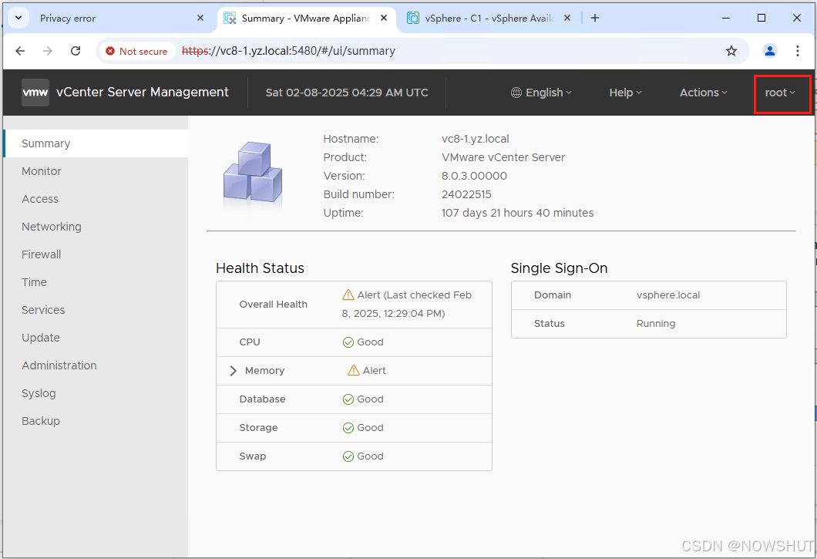Click the Swap good checkmark icon
817x559 pixels.
[348, 456]
